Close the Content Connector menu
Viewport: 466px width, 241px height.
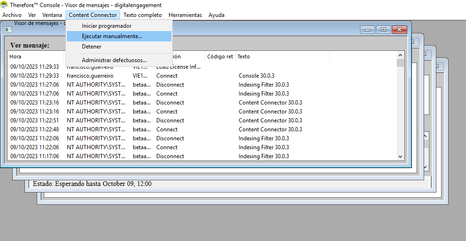coord(93,15)
